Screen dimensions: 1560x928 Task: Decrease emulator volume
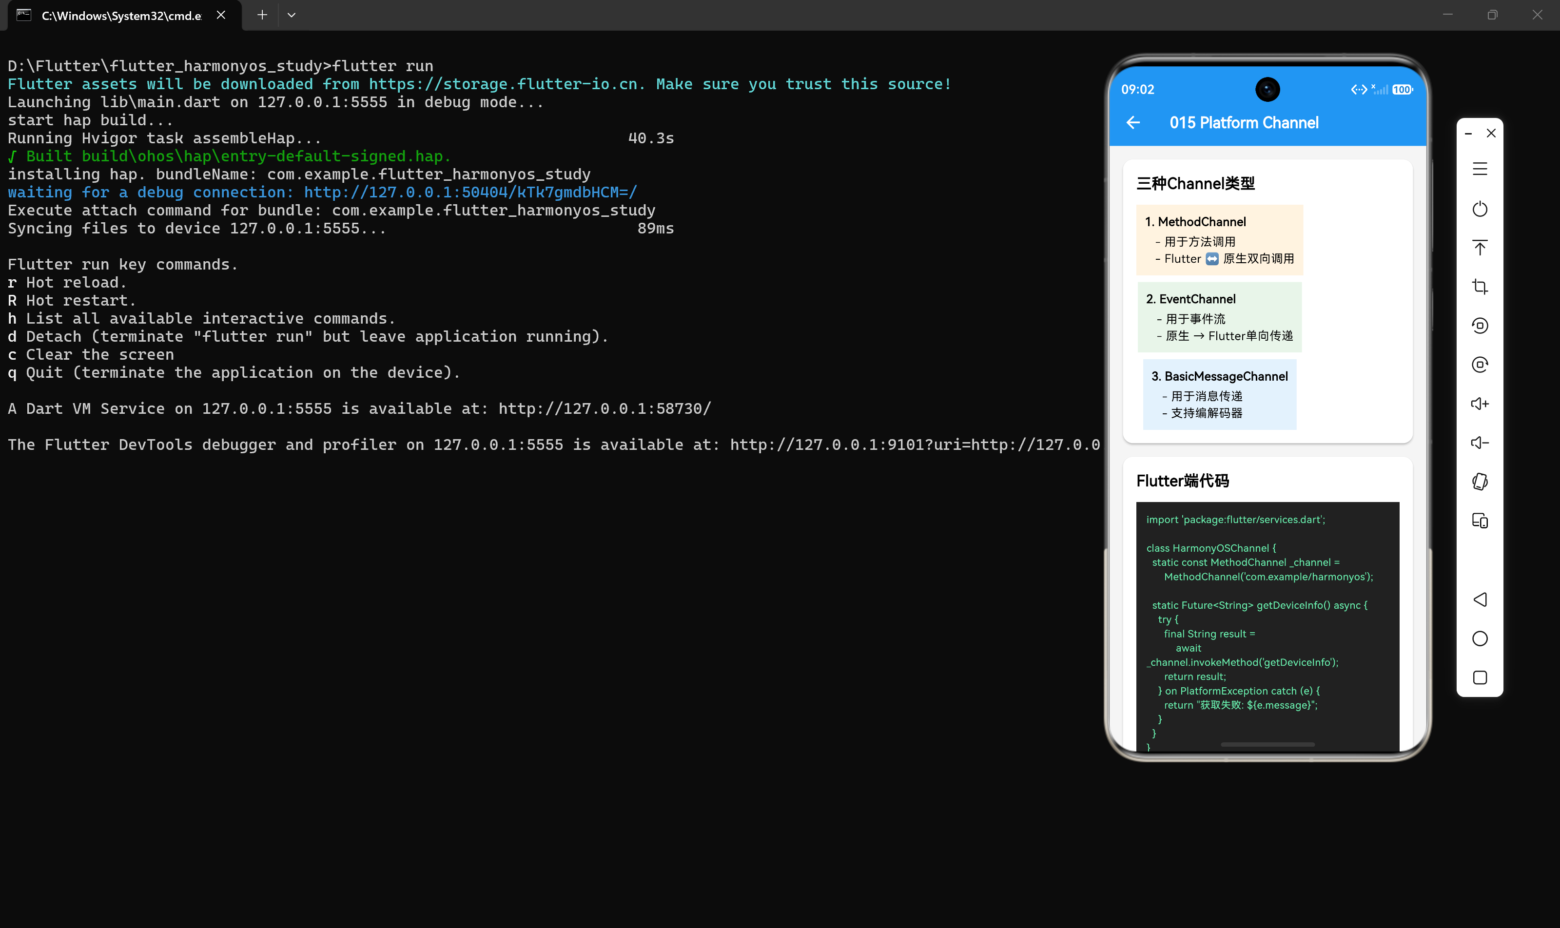point(1479,443)
